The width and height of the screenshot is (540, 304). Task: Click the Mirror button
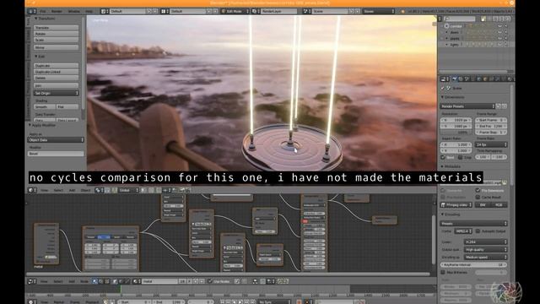point(57,47)
